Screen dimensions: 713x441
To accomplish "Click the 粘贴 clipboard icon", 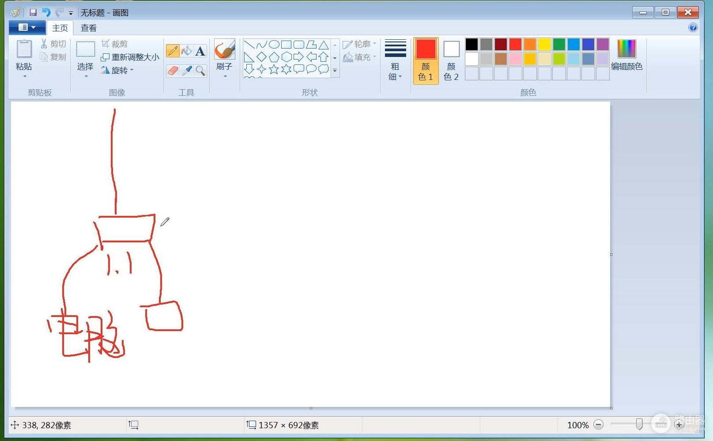I will 24,49.
